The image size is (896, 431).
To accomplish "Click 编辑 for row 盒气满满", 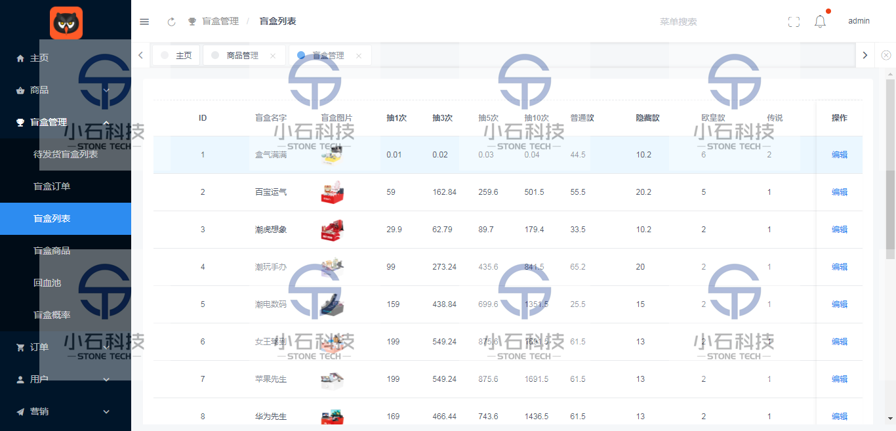I will (840, 155).
